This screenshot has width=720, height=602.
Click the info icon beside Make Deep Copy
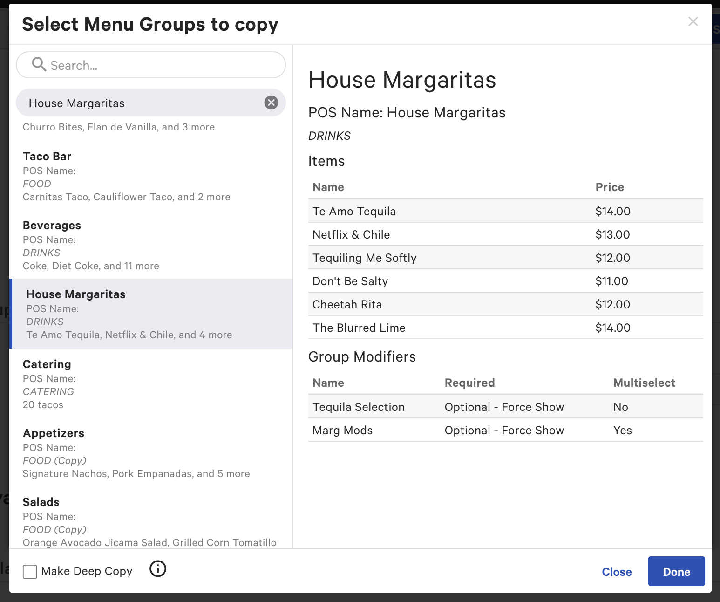click(158, 569)
